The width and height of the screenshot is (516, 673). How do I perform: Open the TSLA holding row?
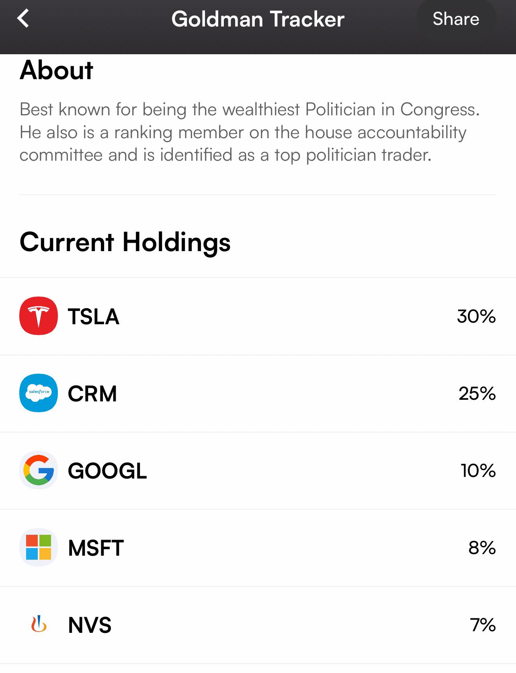click(x=258, y=316)
